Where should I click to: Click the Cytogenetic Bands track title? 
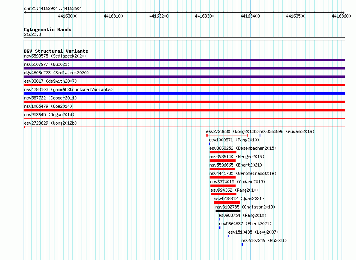[48, 30]
